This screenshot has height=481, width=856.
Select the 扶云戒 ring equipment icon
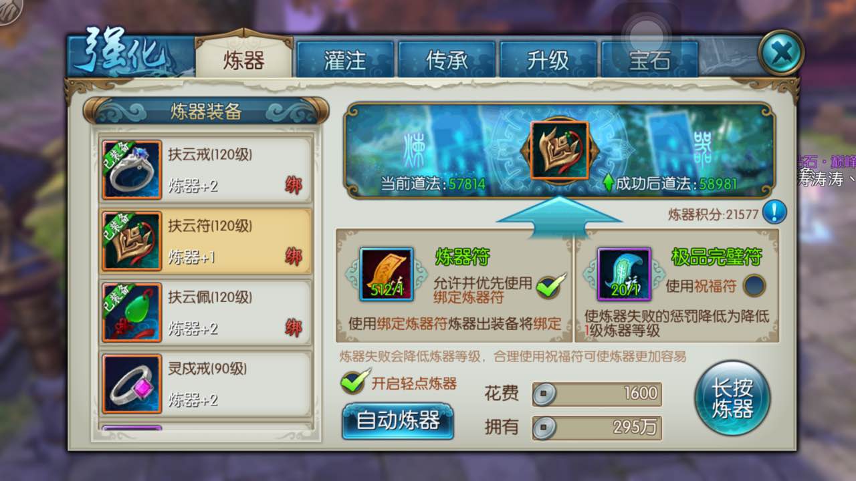pos(132,170)
